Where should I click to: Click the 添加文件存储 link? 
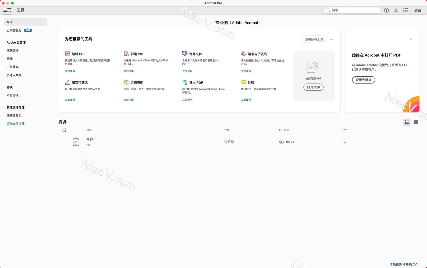(16, 124)
